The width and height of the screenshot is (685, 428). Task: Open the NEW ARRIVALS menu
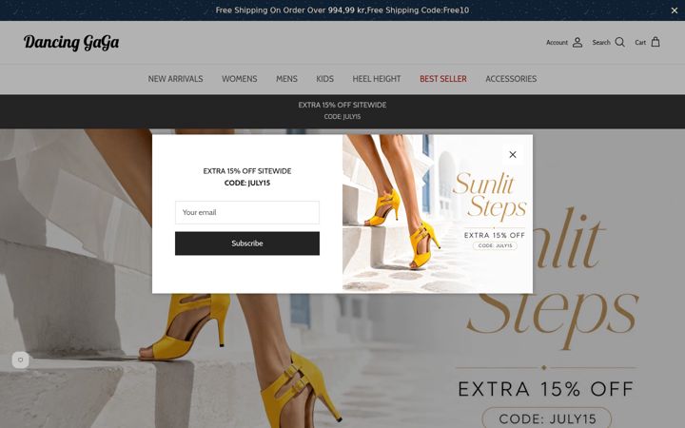[x=175, y=79]
